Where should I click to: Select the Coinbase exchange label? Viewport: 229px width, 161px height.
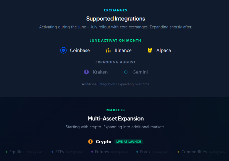pos(80,50)
